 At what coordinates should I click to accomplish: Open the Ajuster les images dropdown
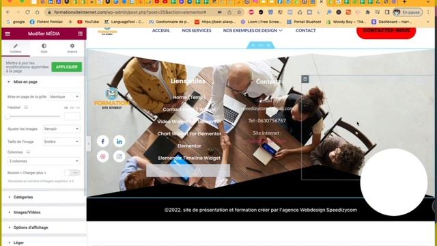[61, 129]
